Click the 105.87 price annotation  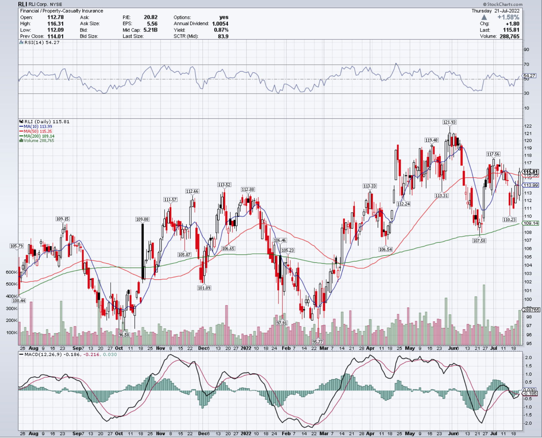[x=184, y=255]
